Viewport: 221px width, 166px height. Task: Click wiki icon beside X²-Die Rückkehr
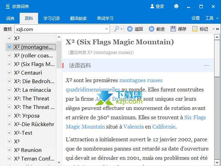(9, 124)
